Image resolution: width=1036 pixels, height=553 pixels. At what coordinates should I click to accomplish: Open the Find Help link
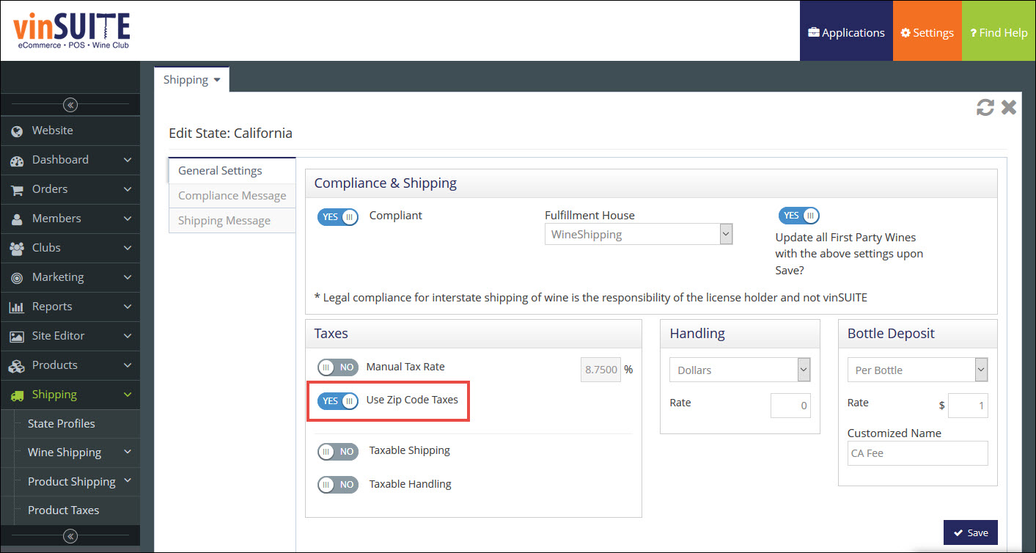pos(998,33)
